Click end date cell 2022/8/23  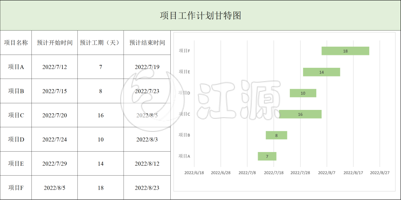[147, 188]
